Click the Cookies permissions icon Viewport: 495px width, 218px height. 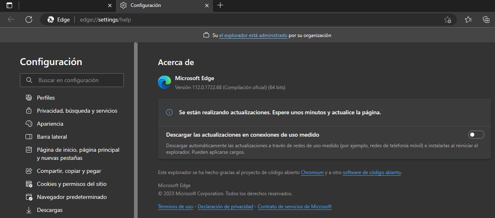(x=29, y=184)
